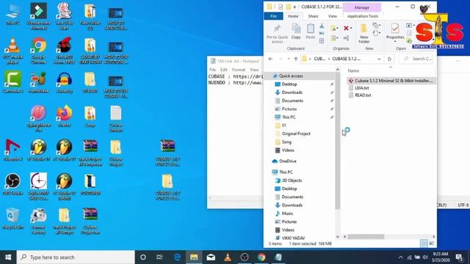This screenshot has width=470, height=264.
Task: Click the New folder button in ribbon
Action: 364,34
